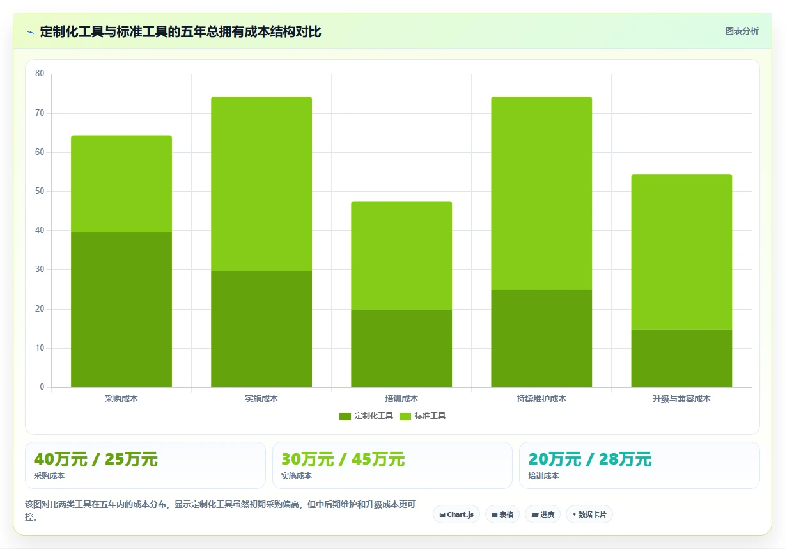This screenshot has height=549, width=785.
Task: Open the 20万元 / 28万元 data card
Action: pyautogui.click(x=639, y=465)
